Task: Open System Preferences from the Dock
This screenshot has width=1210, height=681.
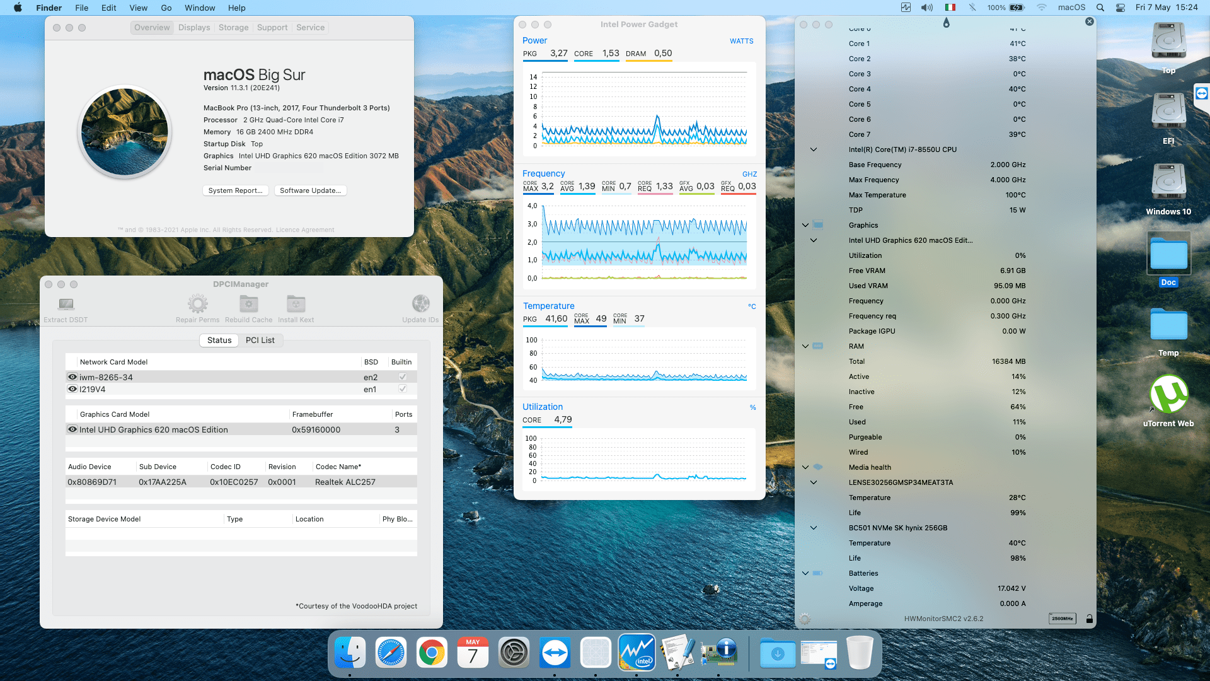Action: pos(514,653)
